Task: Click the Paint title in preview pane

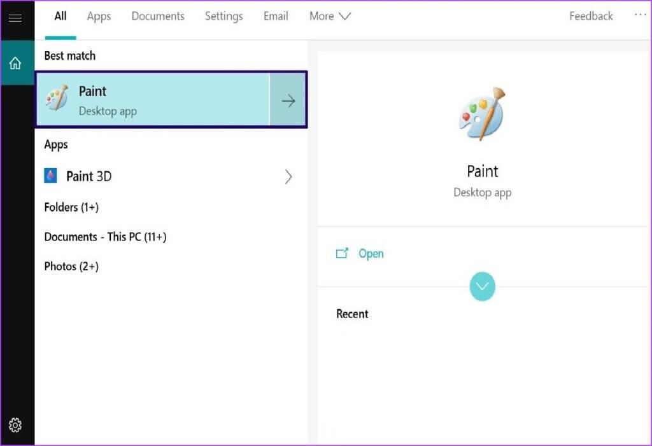Action: point(483,171)
